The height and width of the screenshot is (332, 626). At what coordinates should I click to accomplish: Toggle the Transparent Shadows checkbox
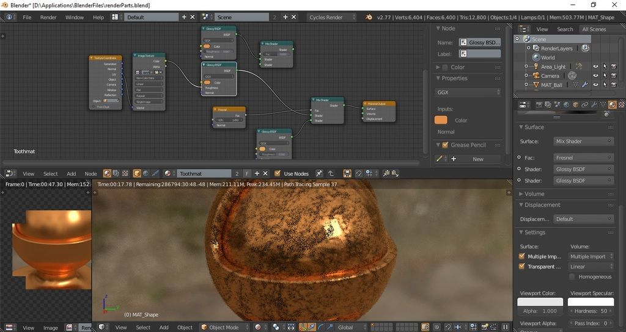click(x=522, y=266)
